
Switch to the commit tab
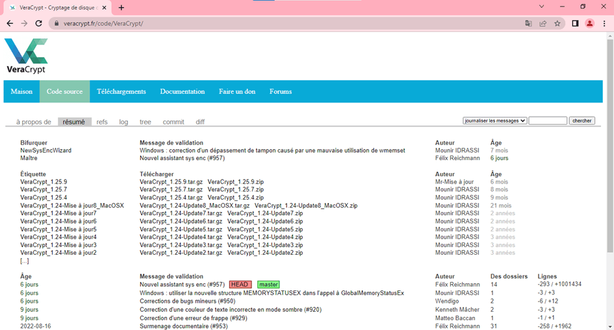click(x=173, y=122)
